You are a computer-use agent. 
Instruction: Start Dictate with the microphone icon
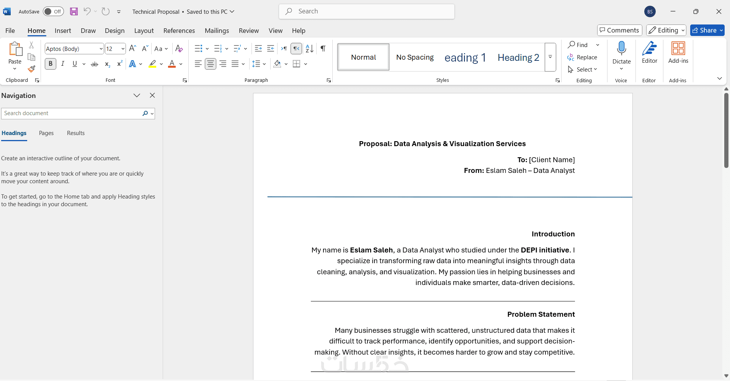click(x=621, y=49)
